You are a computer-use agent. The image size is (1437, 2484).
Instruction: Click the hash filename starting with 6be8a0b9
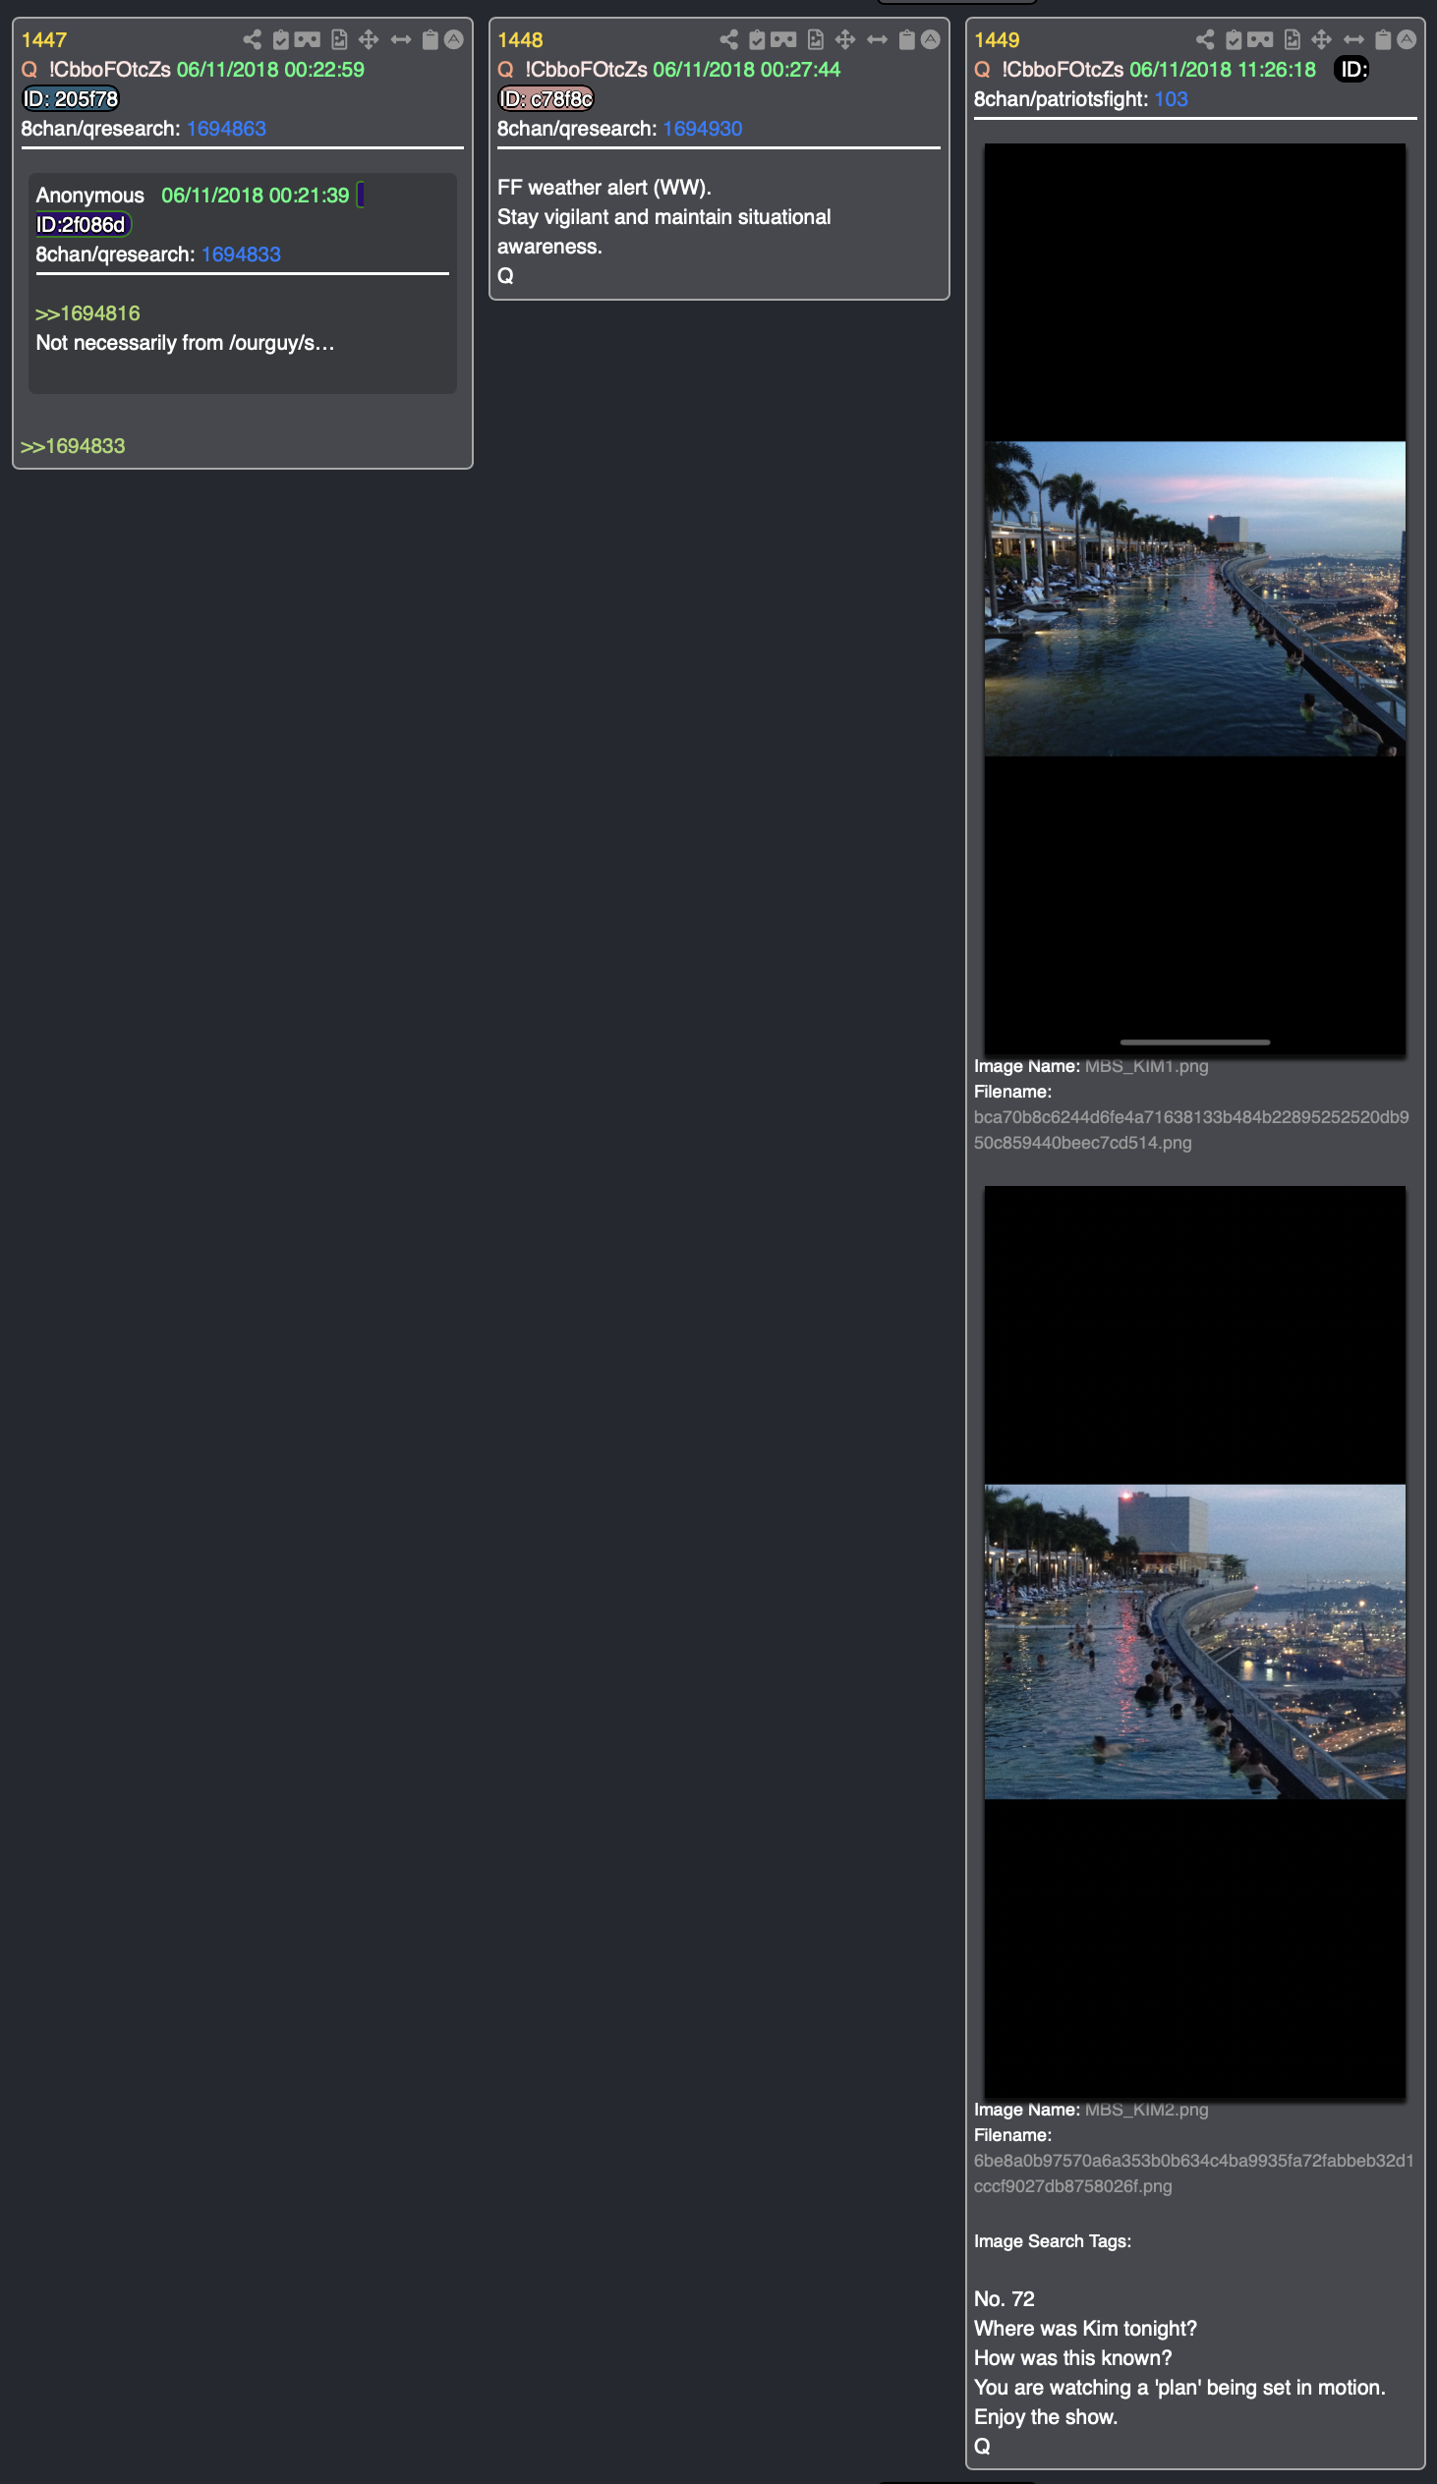coord(1193,2173)
